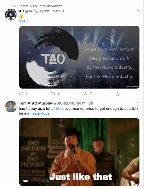Play the 'Just like that' GIF

[x=79, y=152]
